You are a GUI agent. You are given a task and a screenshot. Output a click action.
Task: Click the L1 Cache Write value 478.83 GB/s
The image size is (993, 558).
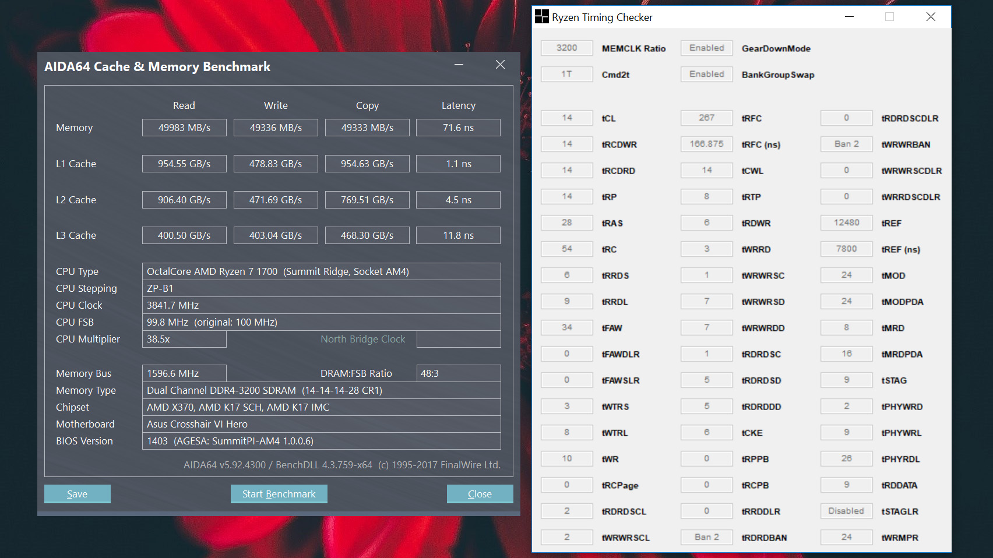pos(276,164)
